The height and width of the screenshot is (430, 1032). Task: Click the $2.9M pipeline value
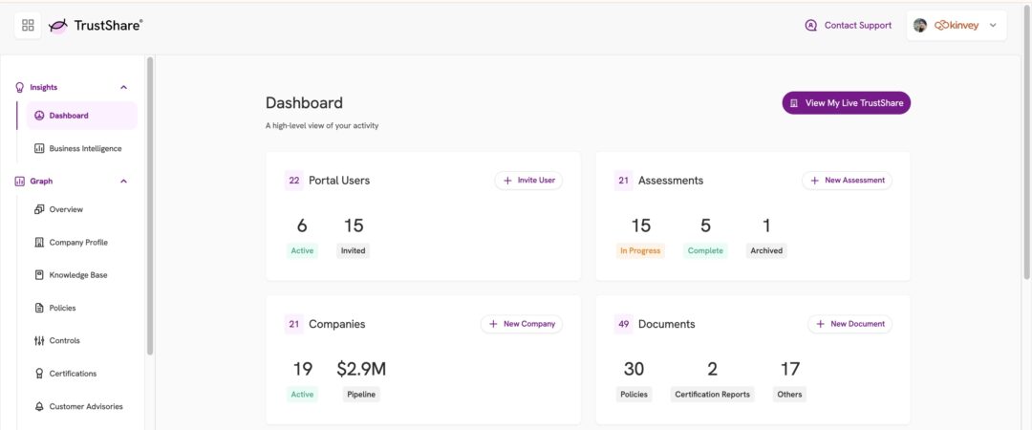[361, 369]
